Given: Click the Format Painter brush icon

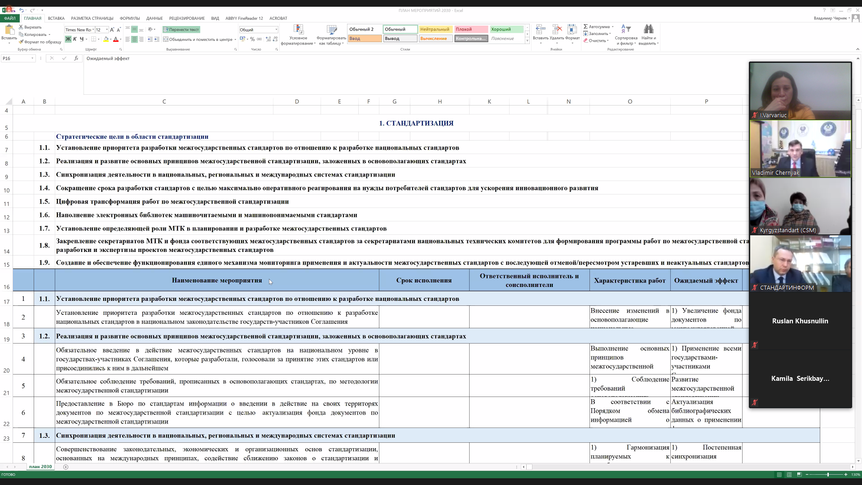Looking at the screenshot, I should tap(21, 42).
